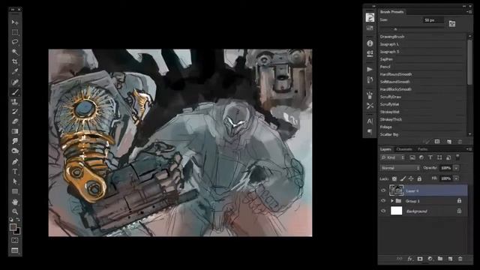Viewport: 480px width, 270px height.
Task: Filter layers for adjustment layers
Action: pyautogui.click(x=421, y=157)
